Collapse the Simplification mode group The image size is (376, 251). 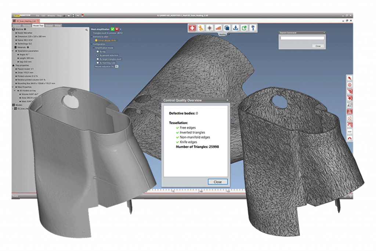(x=94, y=48)
